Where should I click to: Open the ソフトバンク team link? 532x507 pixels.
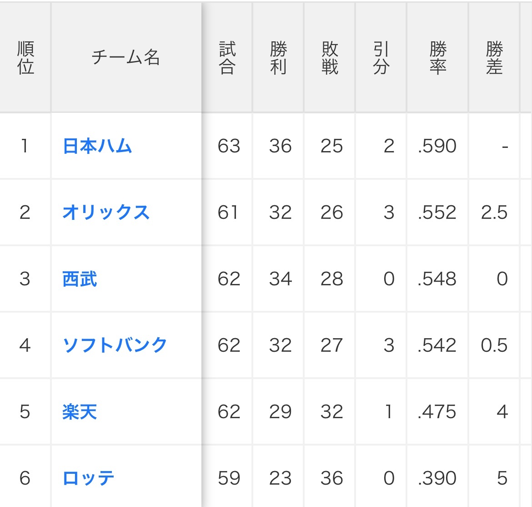[x=115, y=345]
